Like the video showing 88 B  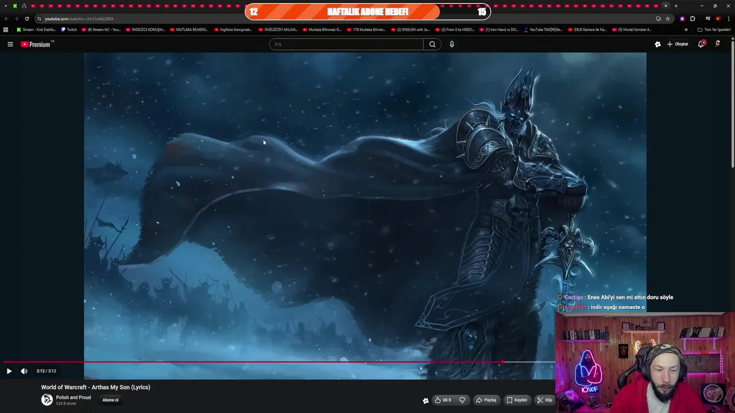pyautogui.click(x=443, y=400)
